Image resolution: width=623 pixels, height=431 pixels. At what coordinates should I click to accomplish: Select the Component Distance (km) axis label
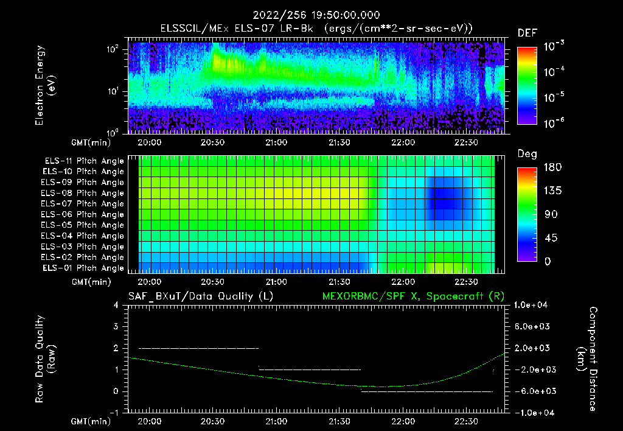pyautogui.click(x=587, y=359)
